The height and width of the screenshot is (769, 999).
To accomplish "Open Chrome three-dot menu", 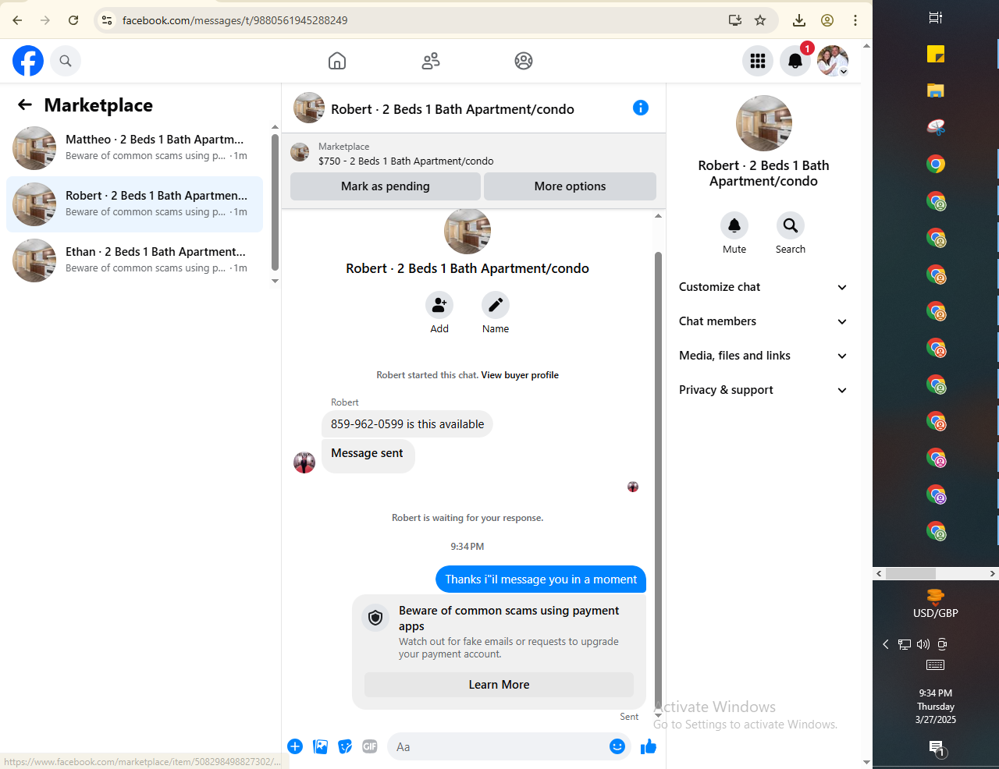I will tap(855, 20).
